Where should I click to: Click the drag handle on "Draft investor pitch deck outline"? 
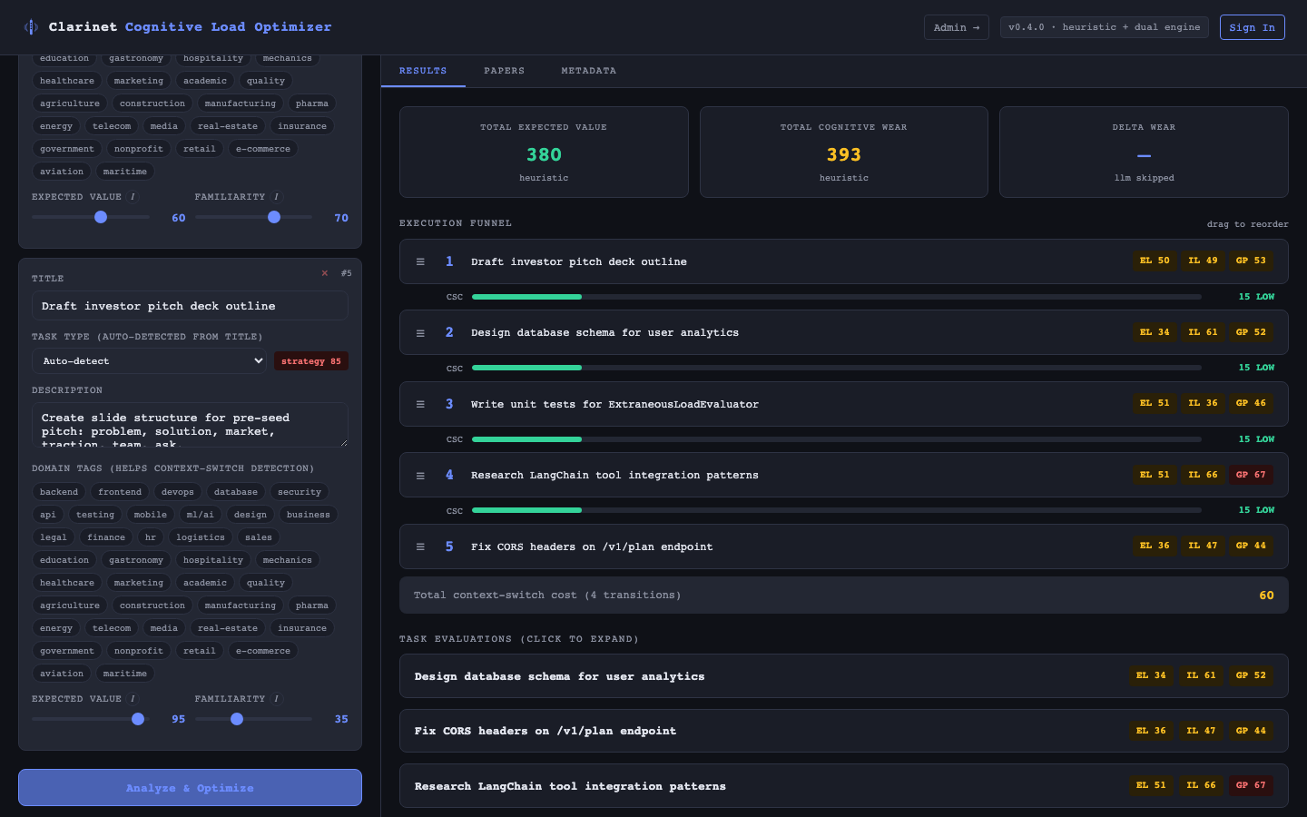pyautogui.click(x=420, y=261)
